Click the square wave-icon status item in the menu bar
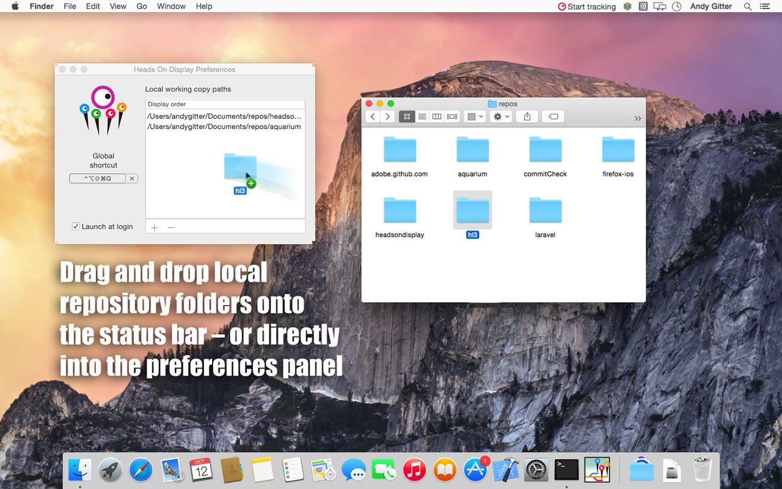This screenshot has height=489, width=782. (643, 6)
